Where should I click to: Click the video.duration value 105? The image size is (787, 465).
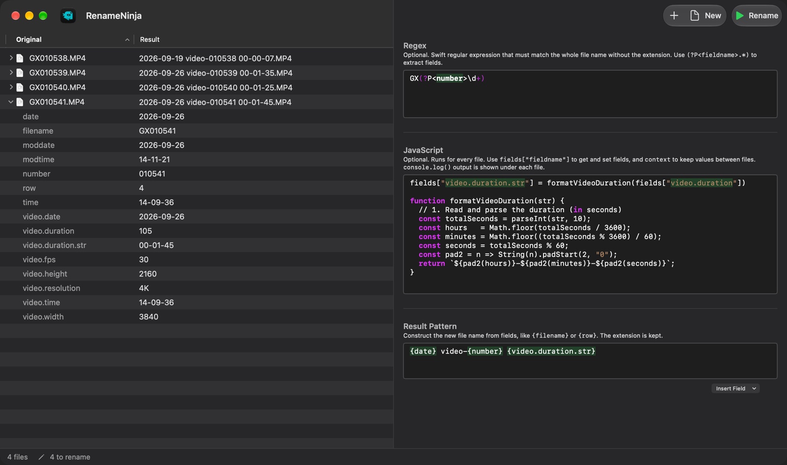(x=145, y=231)
